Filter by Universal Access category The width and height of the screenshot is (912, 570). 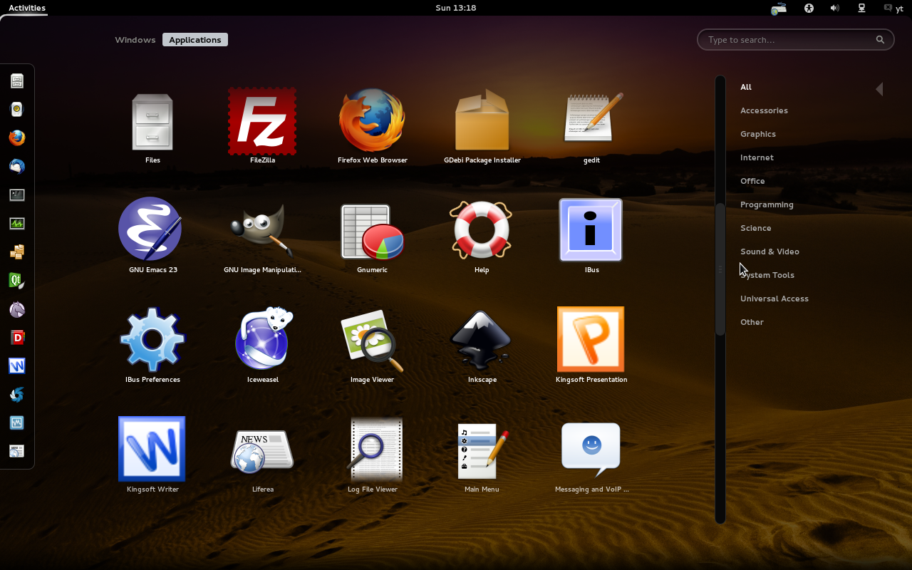coord(774,299)
